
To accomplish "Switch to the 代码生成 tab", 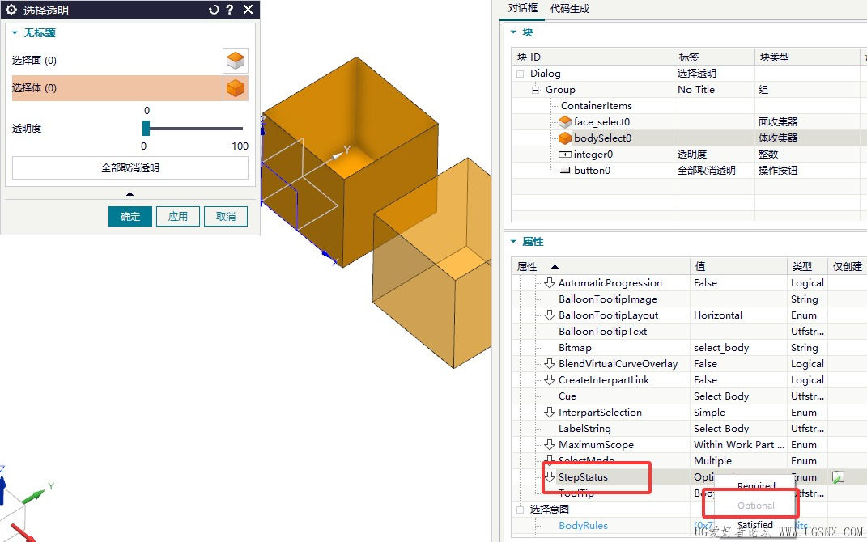I will coord(570,9).
